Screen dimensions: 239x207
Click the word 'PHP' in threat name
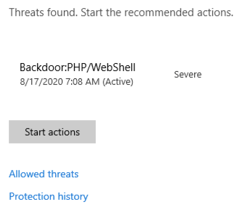point(76,67)
